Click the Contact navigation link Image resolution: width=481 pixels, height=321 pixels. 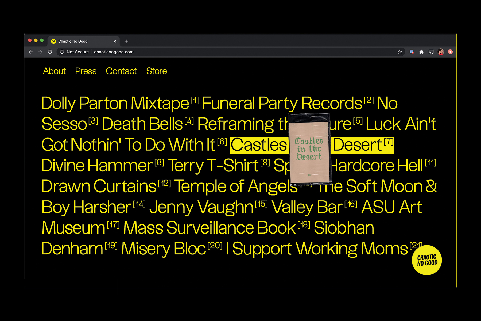[x=121, y=71]
